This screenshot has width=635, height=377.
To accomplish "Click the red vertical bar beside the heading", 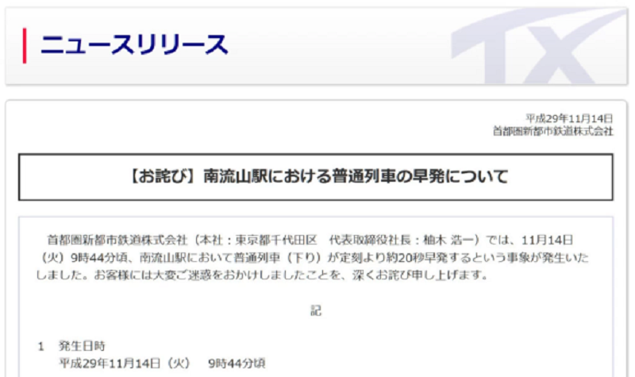I will [25, 44].
